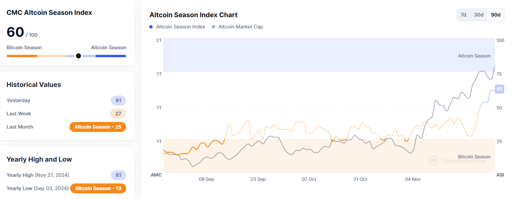The width and height of the screenshot is (513, 199).
Task: Click the AMC axis label below the chart
Action: point(156,175)
